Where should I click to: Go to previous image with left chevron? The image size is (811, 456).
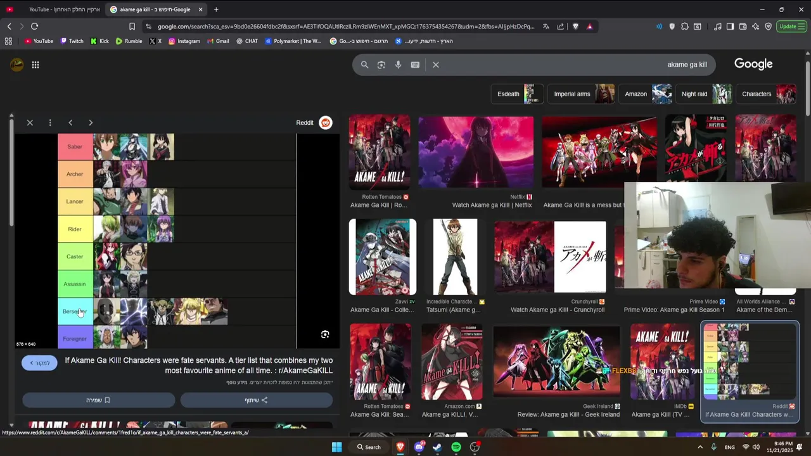pyautogui.click(x=70, y=123)
